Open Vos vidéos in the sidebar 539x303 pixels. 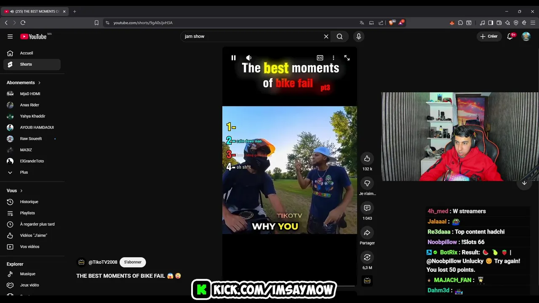click(32, 247)
